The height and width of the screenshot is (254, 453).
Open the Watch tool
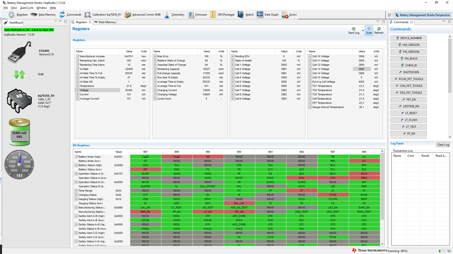click(246, 15)
